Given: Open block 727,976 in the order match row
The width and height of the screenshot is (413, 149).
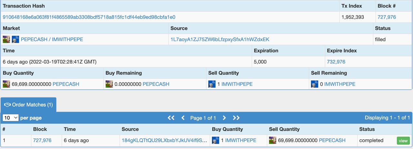Looking at the screenshot, I should pos(42,140).
